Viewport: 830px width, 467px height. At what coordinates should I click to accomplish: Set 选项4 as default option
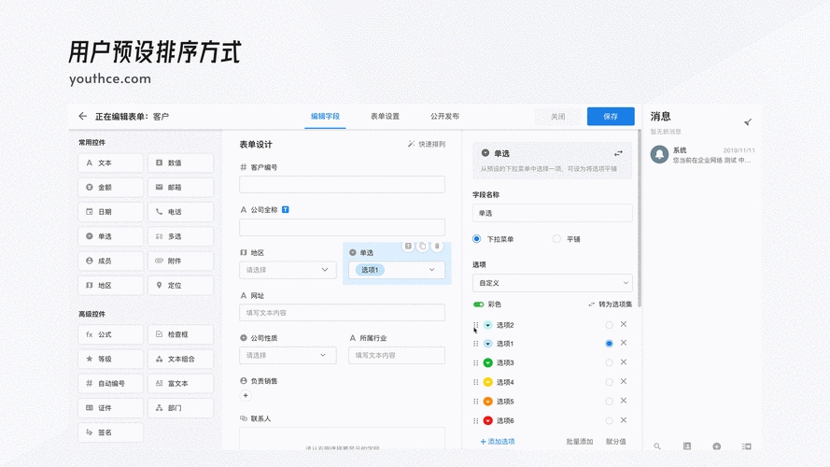pyautogui.click(x=610, y=382)
